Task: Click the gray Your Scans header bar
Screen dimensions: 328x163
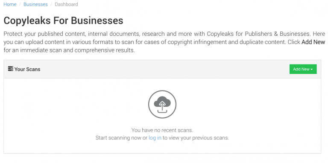Action: tap(162, 69)
